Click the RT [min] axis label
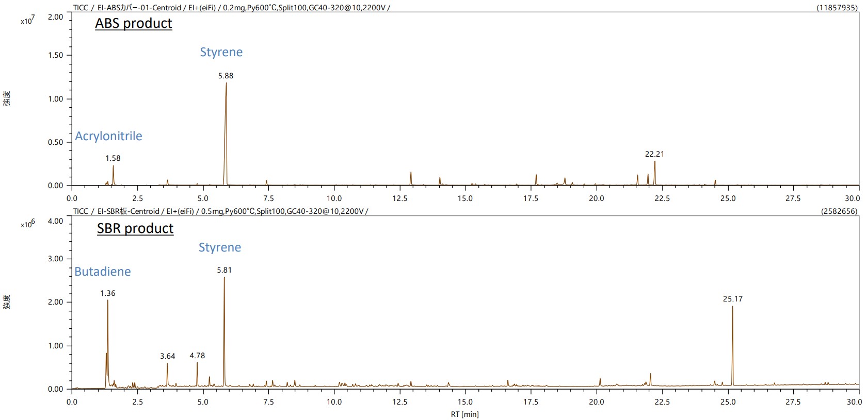Screen dimensions: 866x420 coord(464,414)
